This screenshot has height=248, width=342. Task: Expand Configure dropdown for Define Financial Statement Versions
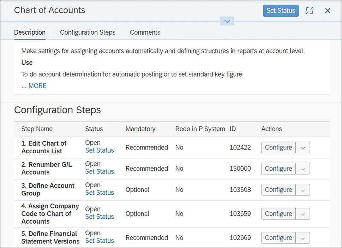tap(303, 238)
